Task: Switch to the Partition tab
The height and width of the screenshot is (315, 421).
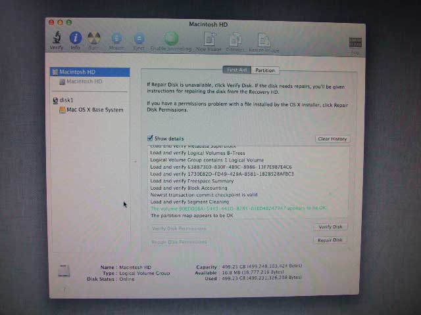Action: [x=265, y=70]
